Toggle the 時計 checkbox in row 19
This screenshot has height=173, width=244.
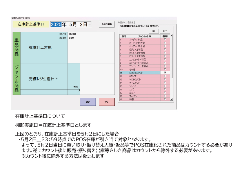pos(165,99)
